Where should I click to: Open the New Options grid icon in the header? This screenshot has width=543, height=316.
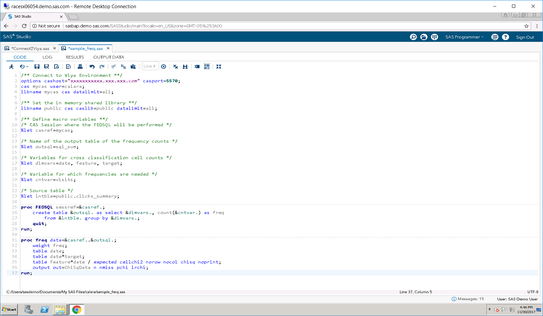434,37
